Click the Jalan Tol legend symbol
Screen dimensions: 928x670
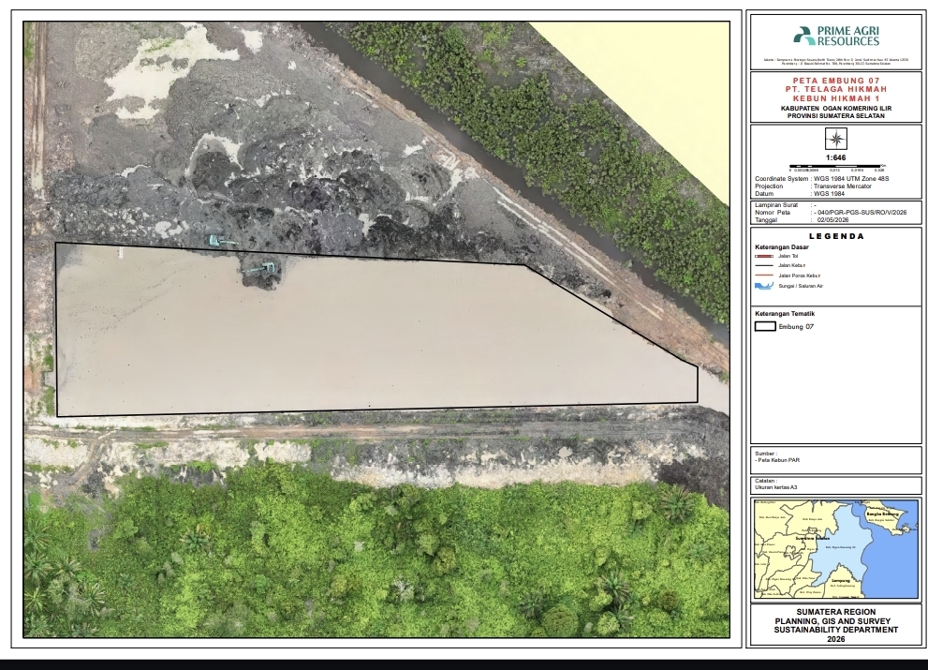764,256
